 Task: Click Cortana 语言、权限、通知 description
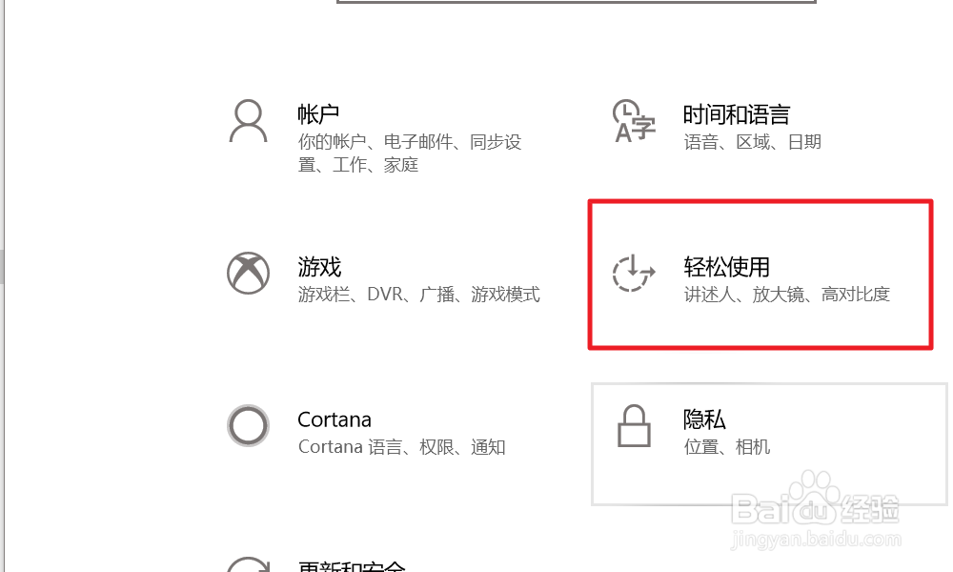point(402,447)
